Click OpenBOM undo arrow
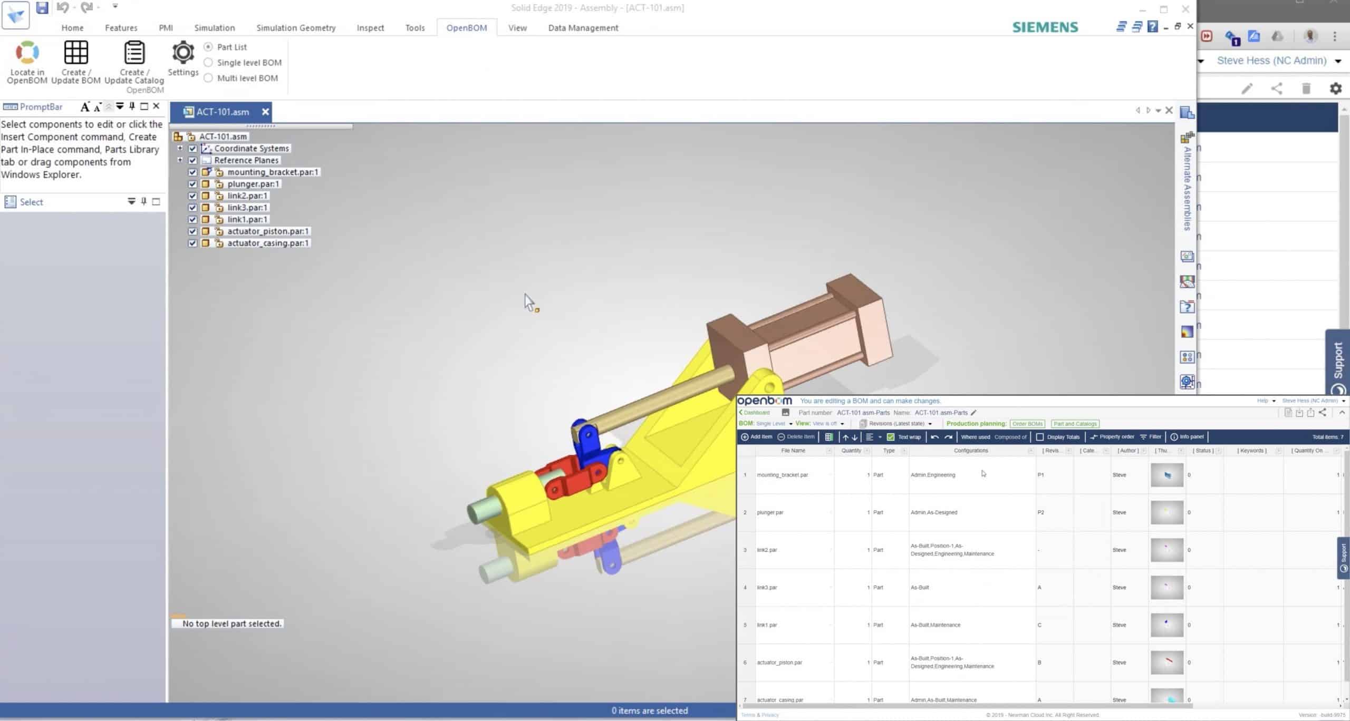1350x721 pixels. [934, 437]
